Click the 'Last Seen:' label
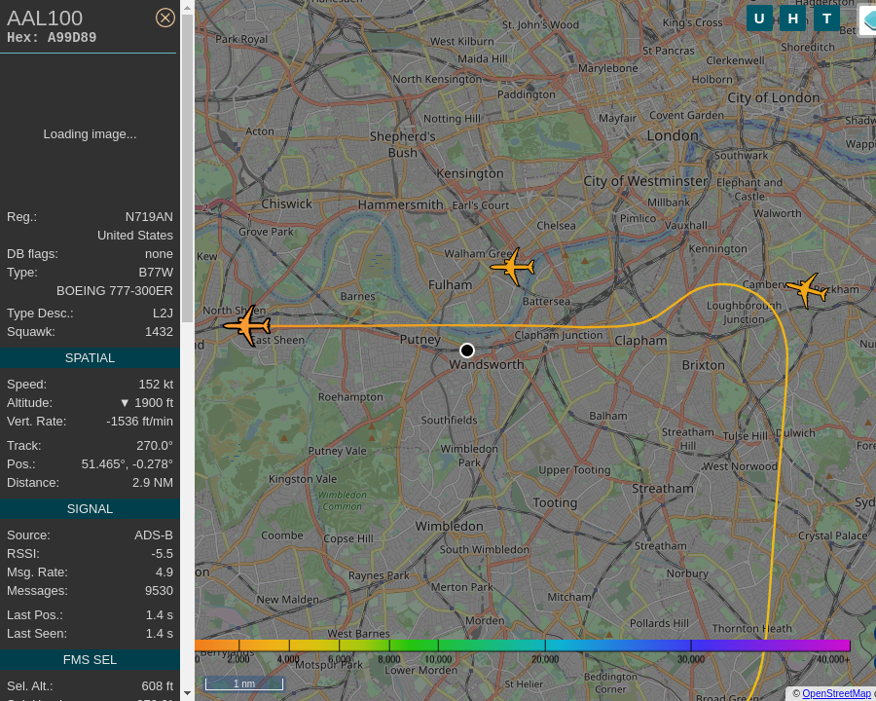Viewport: 876px width, 701px height. (37, 634)
